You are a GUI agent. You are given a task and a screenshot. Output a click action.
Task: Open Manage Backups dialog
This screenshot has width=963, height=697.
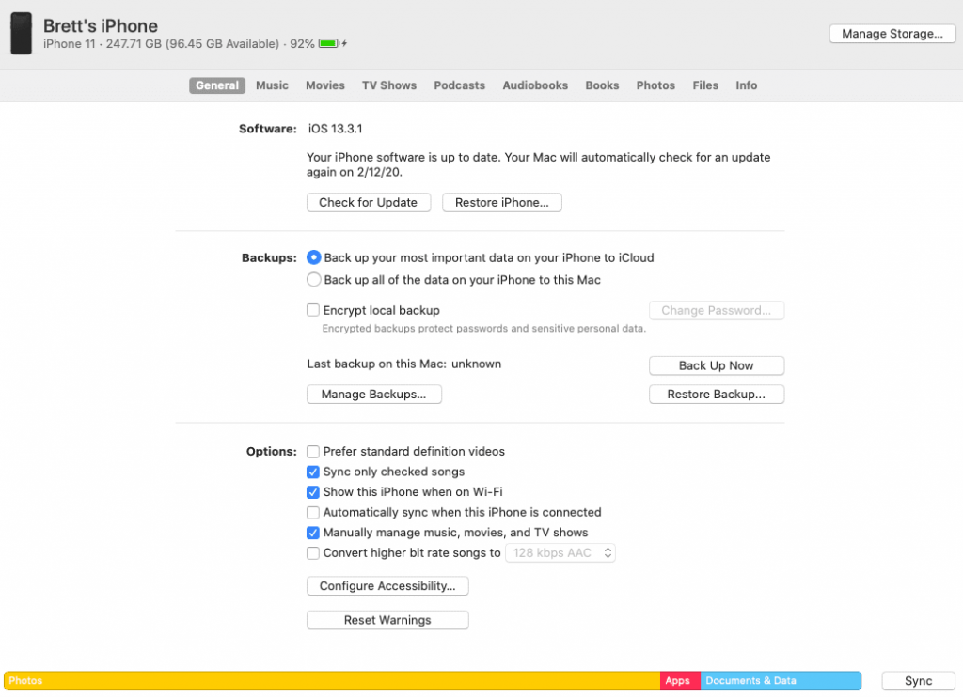coord(374,394)
